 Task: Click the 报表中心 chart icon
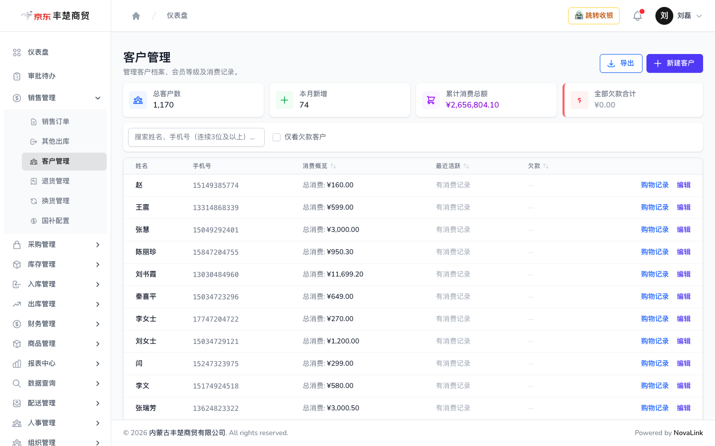click(17, 364)
